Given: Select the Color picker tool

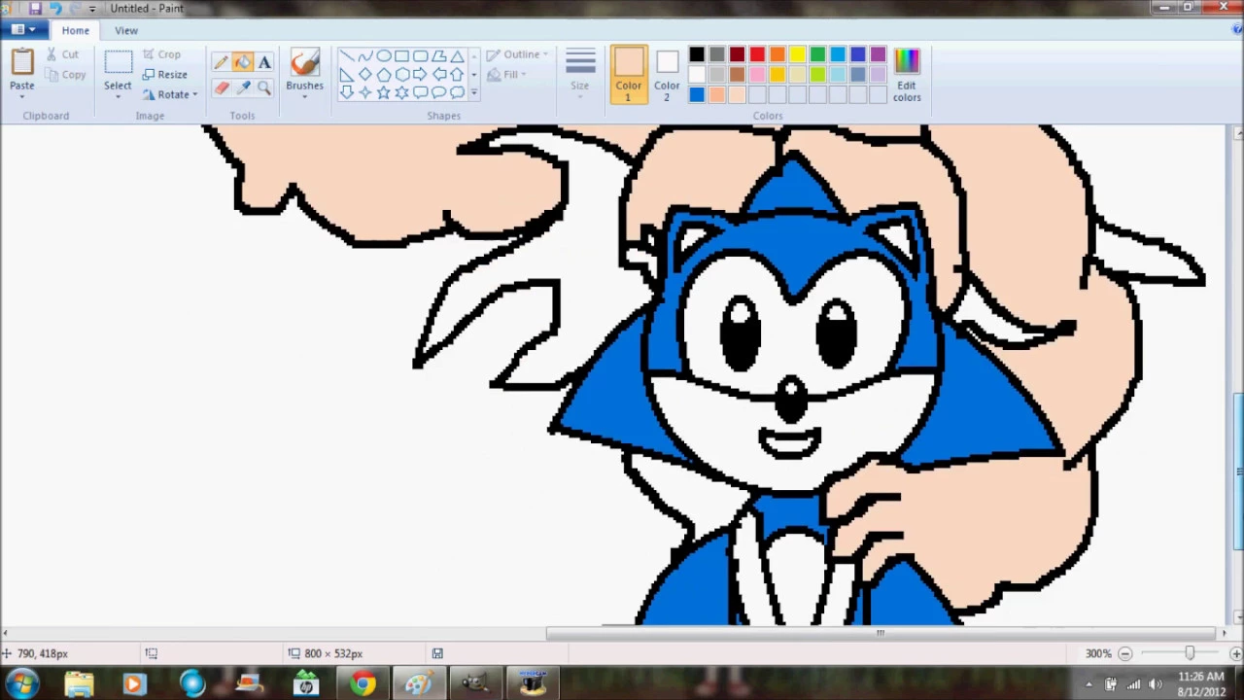Looking at the screenshot, I should (x=243, y=87).
